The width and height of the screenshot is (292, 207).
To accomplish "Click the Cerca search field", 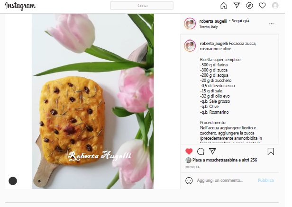I will (142, 5).
